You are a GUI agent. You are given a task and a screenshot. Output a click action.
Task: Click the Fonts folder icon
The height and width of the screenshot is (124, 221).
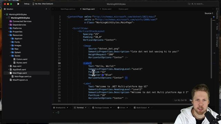click(12, 42)
